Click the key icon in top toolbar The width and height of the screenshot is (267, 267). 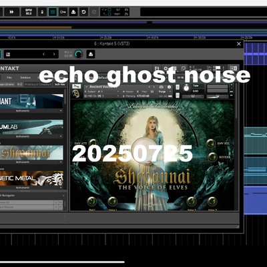tap(63, 12)
